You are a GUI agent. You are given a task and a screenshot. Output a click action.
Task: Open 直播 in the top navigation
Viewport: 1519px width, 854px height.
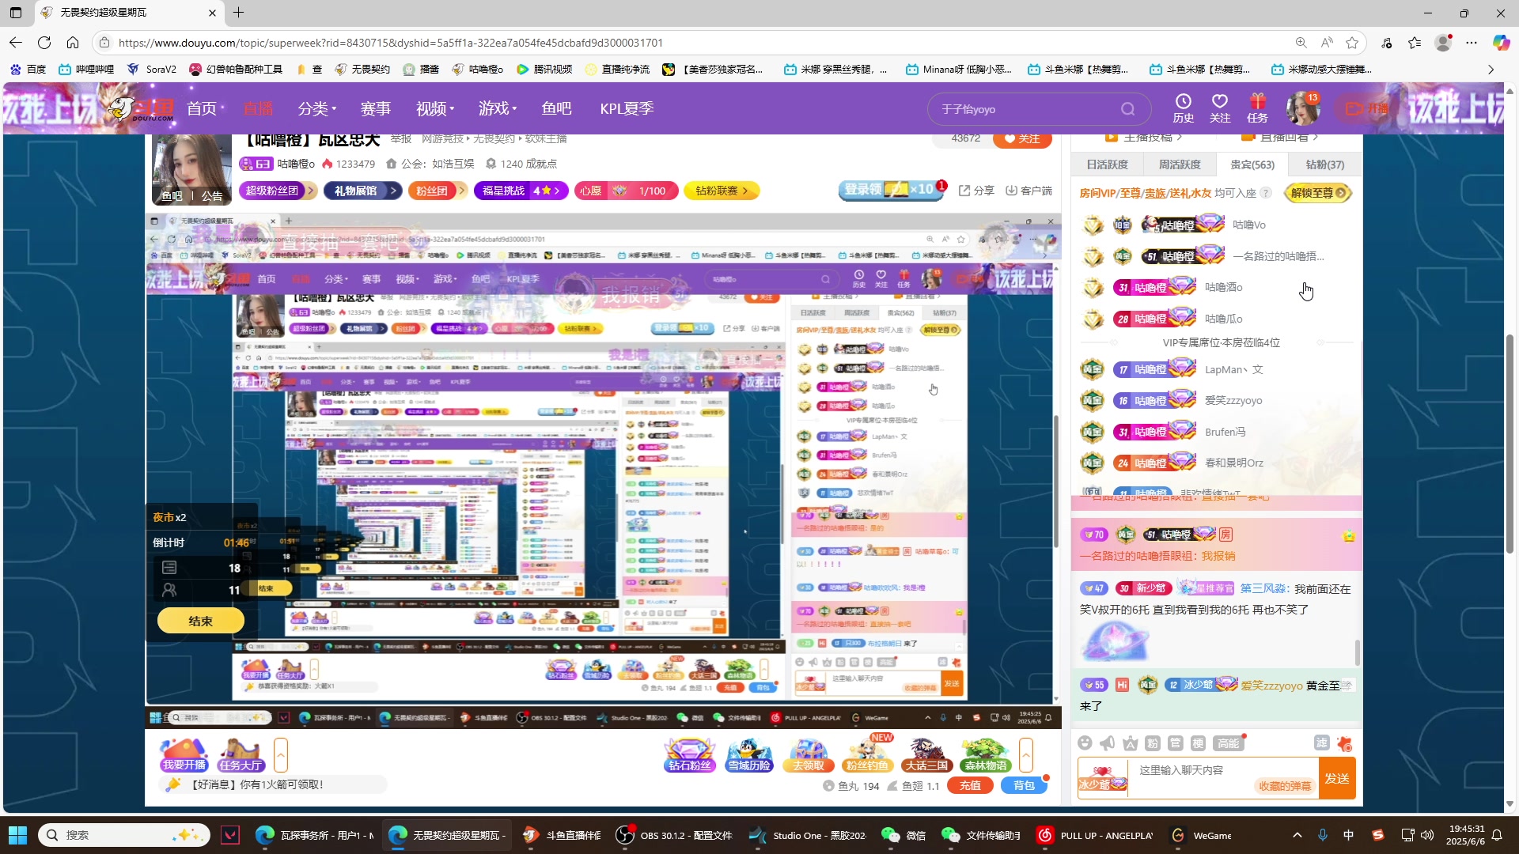(258, 108)
